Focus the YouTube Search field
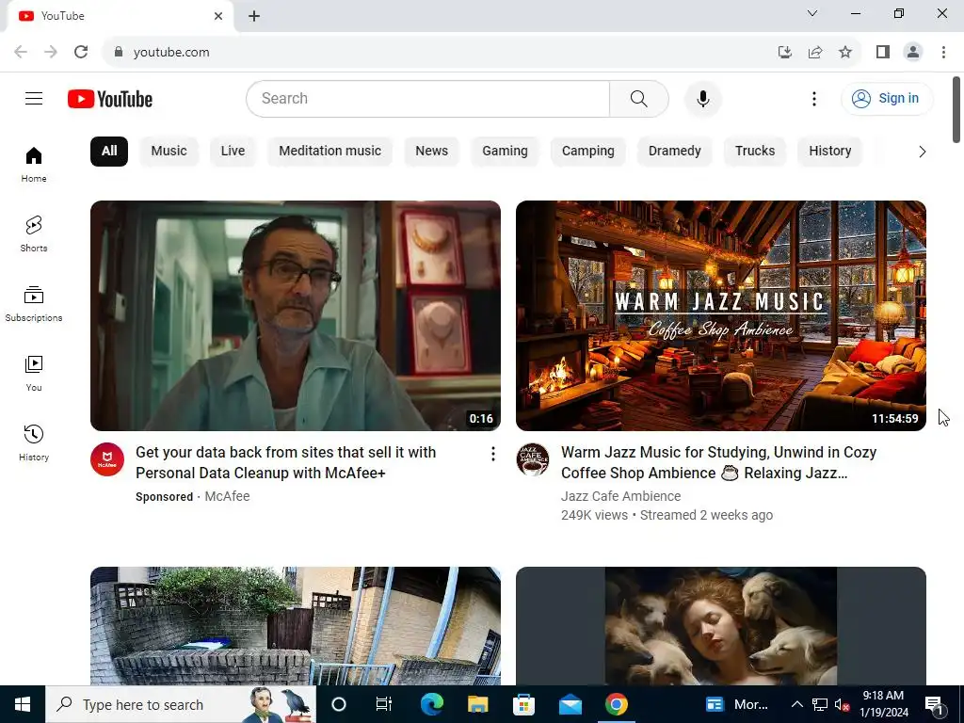 pos(428,98)
